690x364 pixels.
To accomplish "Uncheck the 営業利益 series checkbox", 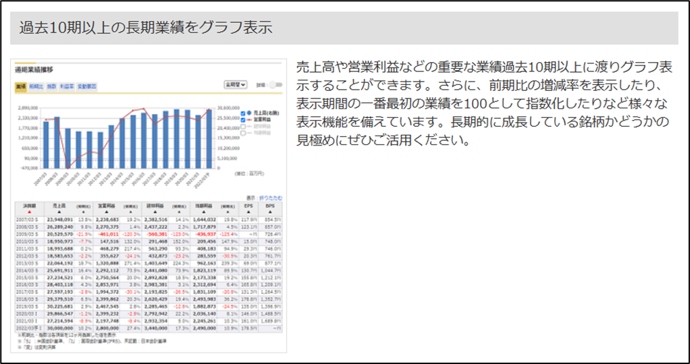I will pos(243,119).
